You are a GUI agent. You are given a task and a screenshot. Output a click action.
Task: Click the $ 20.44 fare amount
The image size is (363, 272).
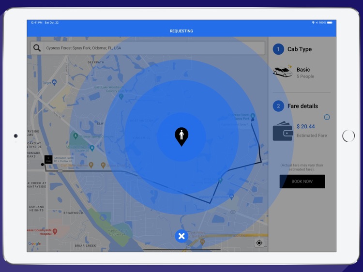[305, 126]
